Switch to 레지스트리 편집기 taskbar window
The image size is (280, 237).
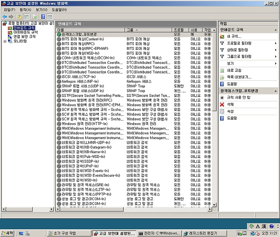[205, 233]
